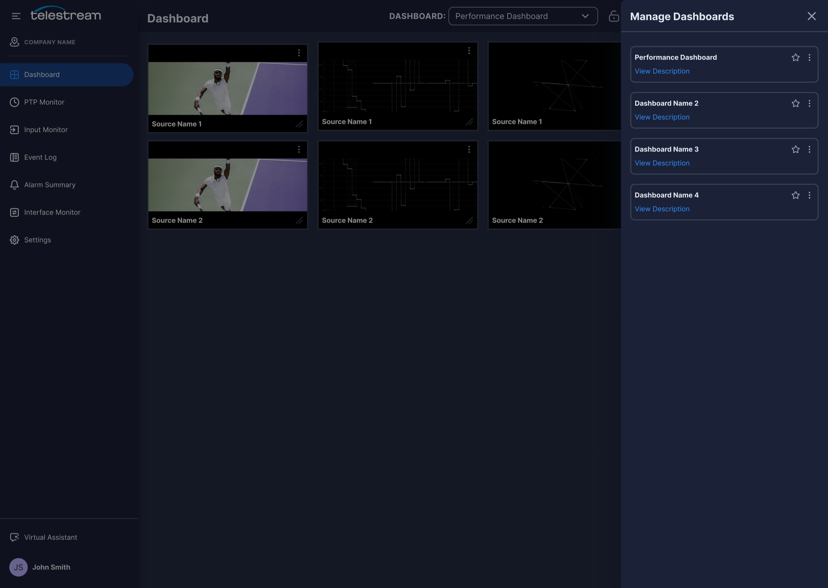Image resolution: width=828 pixels, height=588 pixels.
Task: Open the Dashboard sidebar item
Action: pos(67,74)
